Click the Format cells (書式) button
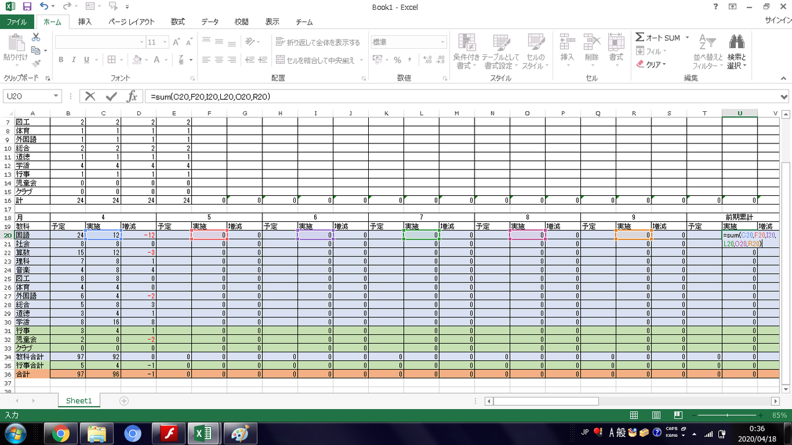This screenshot has height=445, width=792. coord(616,49)
